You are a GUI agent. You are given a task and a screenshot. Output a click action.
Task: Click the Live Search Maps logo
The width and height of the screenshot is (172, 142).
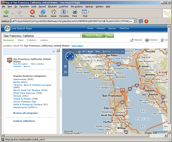(7, 28)
